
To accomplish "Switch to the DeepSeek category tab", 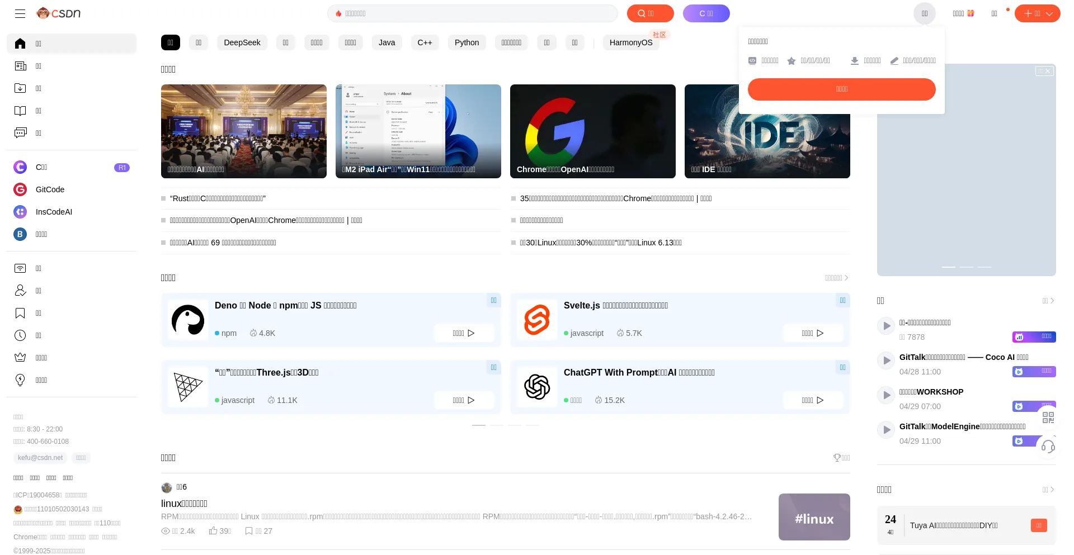I will point(242,42).
